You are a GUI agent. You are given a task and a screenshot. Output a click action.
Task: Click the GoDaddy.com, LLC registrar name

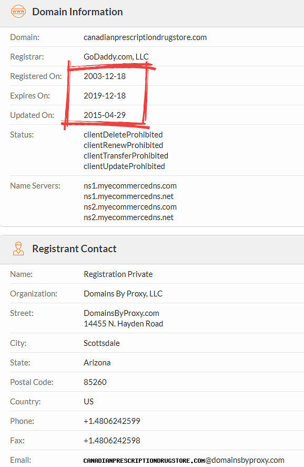click(116, 56)
